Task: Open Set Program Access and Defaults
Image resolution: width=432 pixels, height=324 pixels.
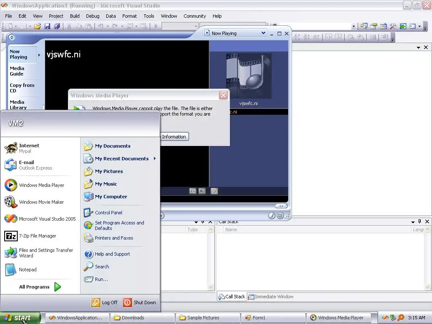Action: (114, 225)
